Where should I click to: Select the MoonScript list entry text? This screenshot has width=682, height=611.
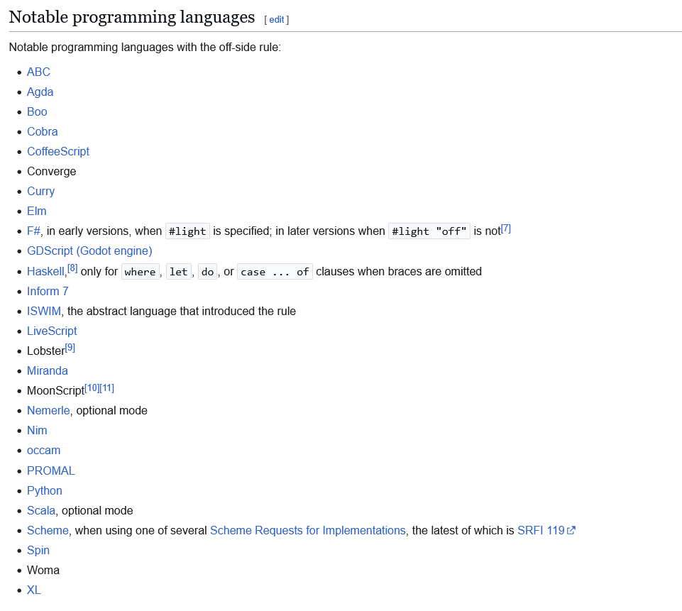(55, 390)
